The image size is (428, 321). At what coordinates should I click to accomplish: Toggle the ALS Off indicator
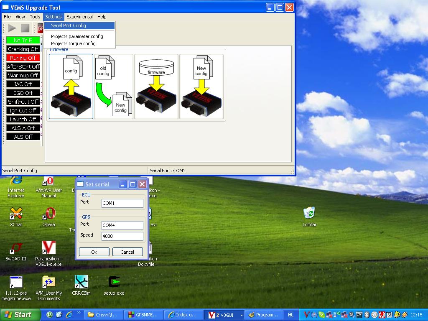pos(23,137)
